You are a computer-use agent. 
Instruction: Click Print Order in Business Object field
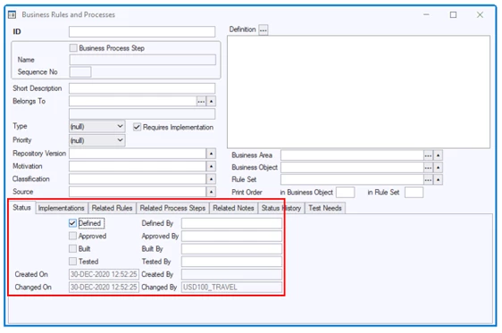pyautogui.click(x=345, y=193)
